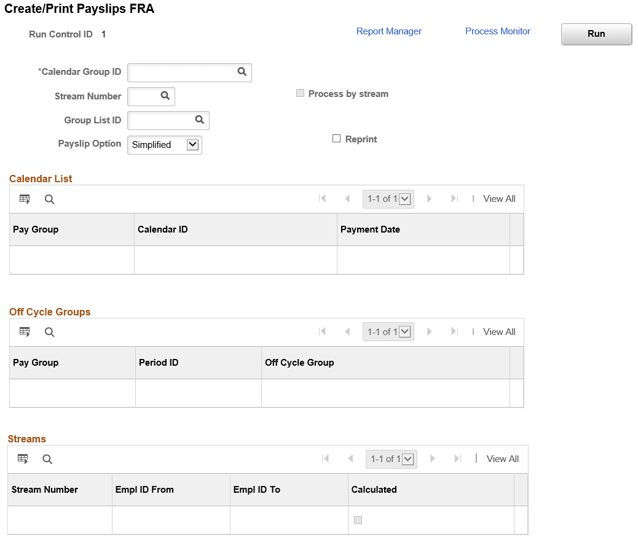Screen dimensions: 638x540
Task: Toggle the Calculated checkbox in Streams row
Action: [x=358, y=519]
